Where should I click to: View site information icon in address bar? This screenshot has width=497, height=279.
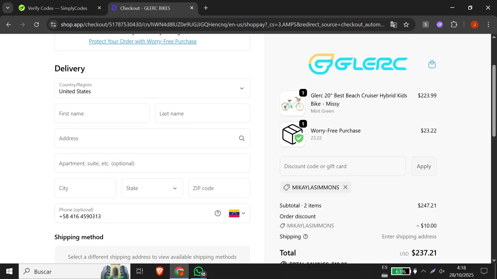click(53, 24)
